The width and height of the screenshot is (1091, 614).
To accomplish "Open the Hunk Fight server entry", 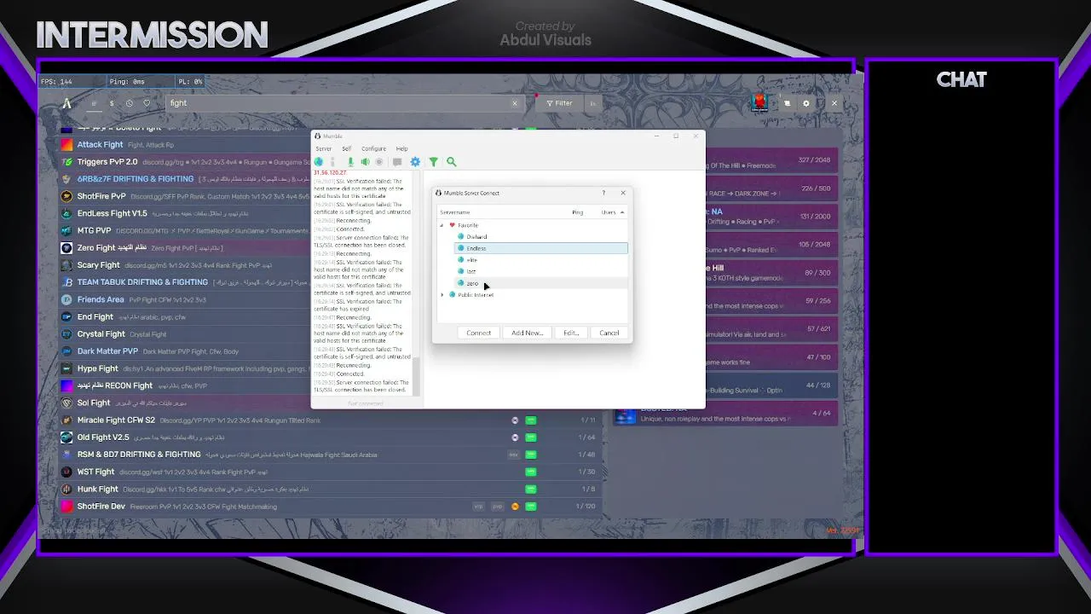I will (331, 489).
